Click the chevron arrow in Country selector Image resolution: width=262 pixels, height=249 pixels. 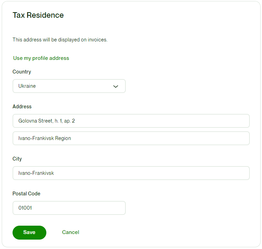pos(116,86)
